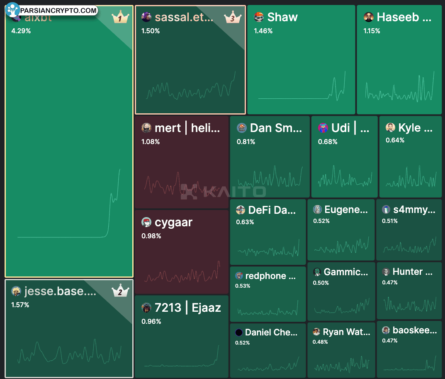This screenshot has height=379, width=445.
Task: Select the 7213 | Ejaaz avatar
Action: [x=146, y=308]
